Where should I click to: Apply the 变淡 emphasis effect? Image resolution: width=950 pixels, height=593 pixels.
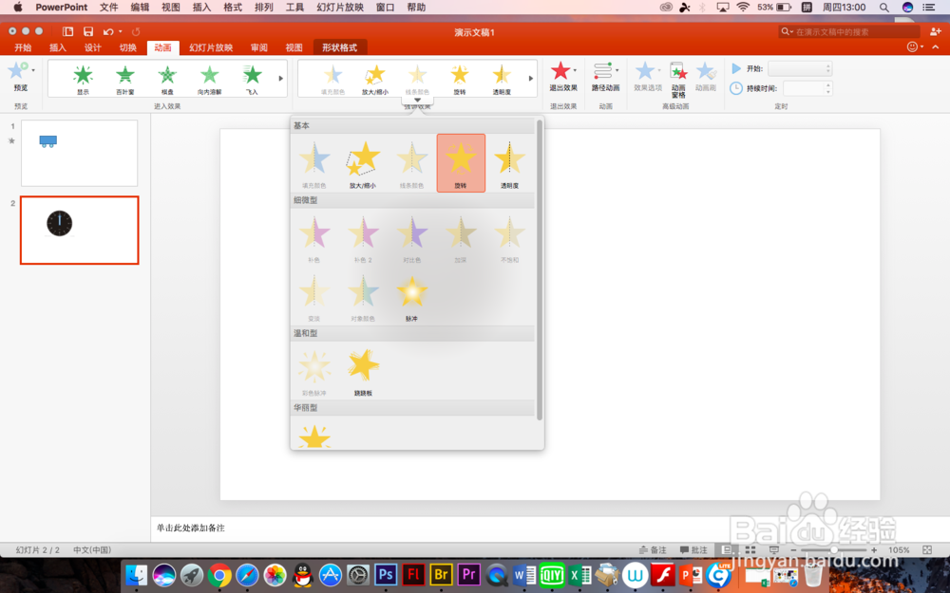[313, 296]
